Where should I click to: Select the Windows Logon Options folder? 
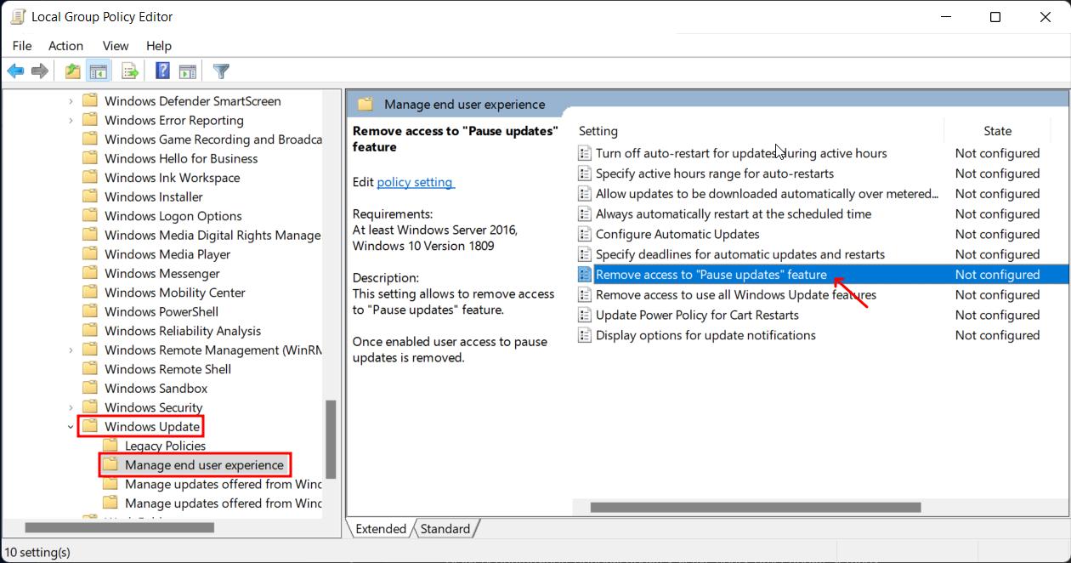[173, 216]
